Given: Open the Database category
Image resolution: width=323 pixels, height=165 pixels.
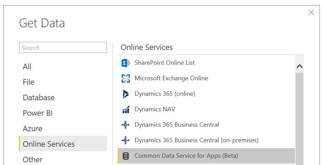Looking at the screenshot, I should pyautogui.click(x=63, y=97).
